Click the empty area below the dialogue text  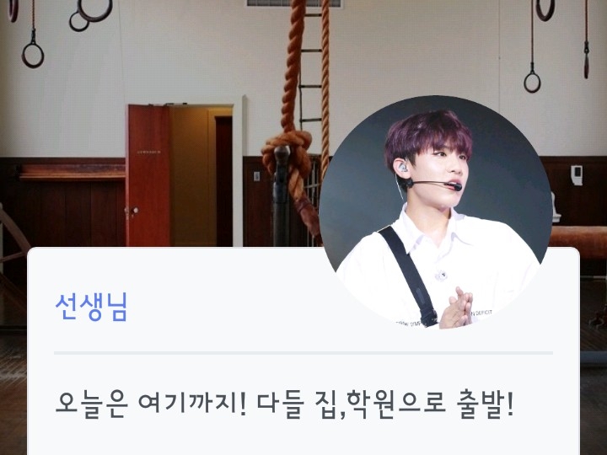click(x=303, y=439)
